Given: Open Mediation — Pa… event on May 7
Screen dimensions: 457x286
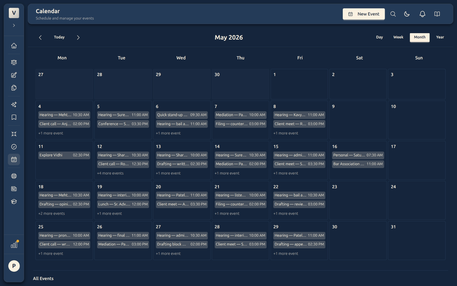Looking at the screenshot, I should coord(240,115).
